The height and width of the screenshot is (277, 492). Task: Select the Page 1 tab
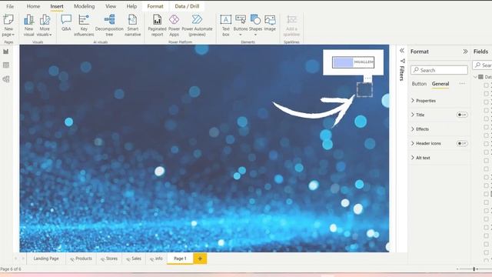(180, 259)
